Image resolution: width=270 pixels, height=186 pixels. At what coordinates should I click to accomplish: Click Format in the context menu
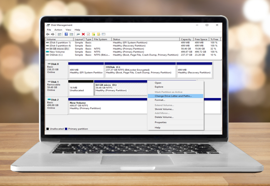coord(160,100)
